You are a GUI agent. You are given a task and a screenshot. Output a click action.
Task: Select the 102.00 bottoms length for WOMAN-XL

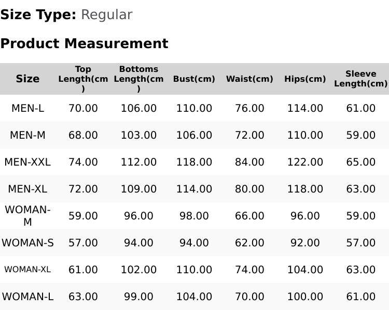click(x=138, y=270)
